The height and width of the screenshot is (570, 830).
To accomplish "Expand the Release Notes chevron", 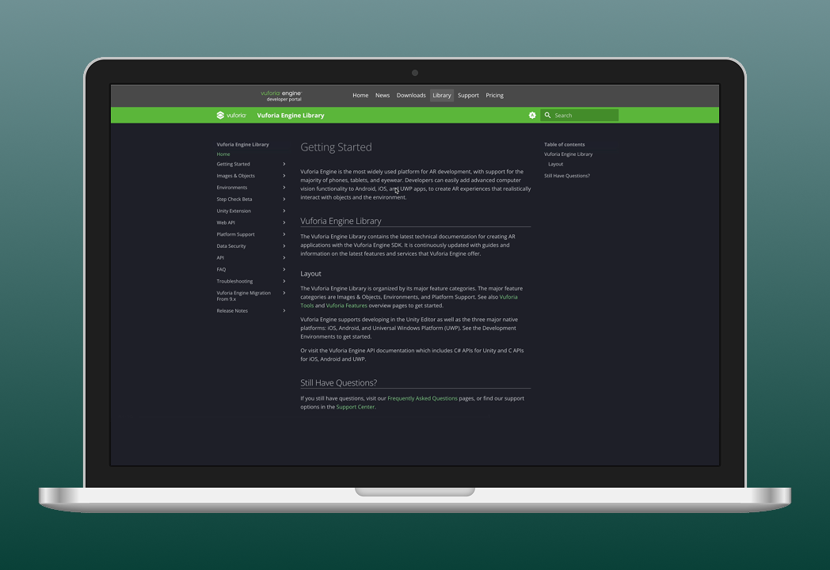I will (x=284, y=310).
